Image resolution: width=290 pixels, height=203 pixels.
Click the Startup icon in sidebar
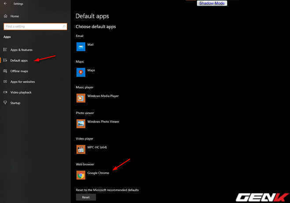[5, 103]
